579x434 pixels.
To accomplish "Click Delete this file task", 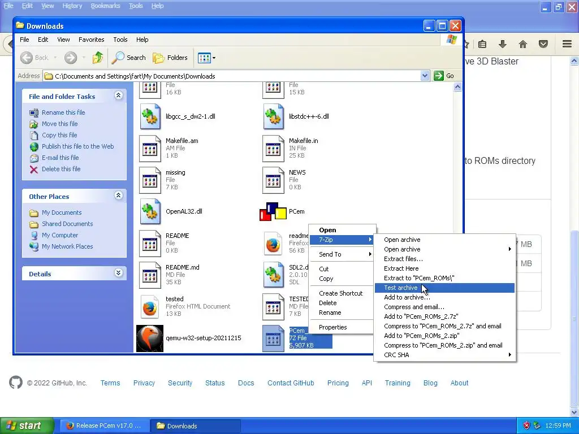I will click(x=61, y=168).
